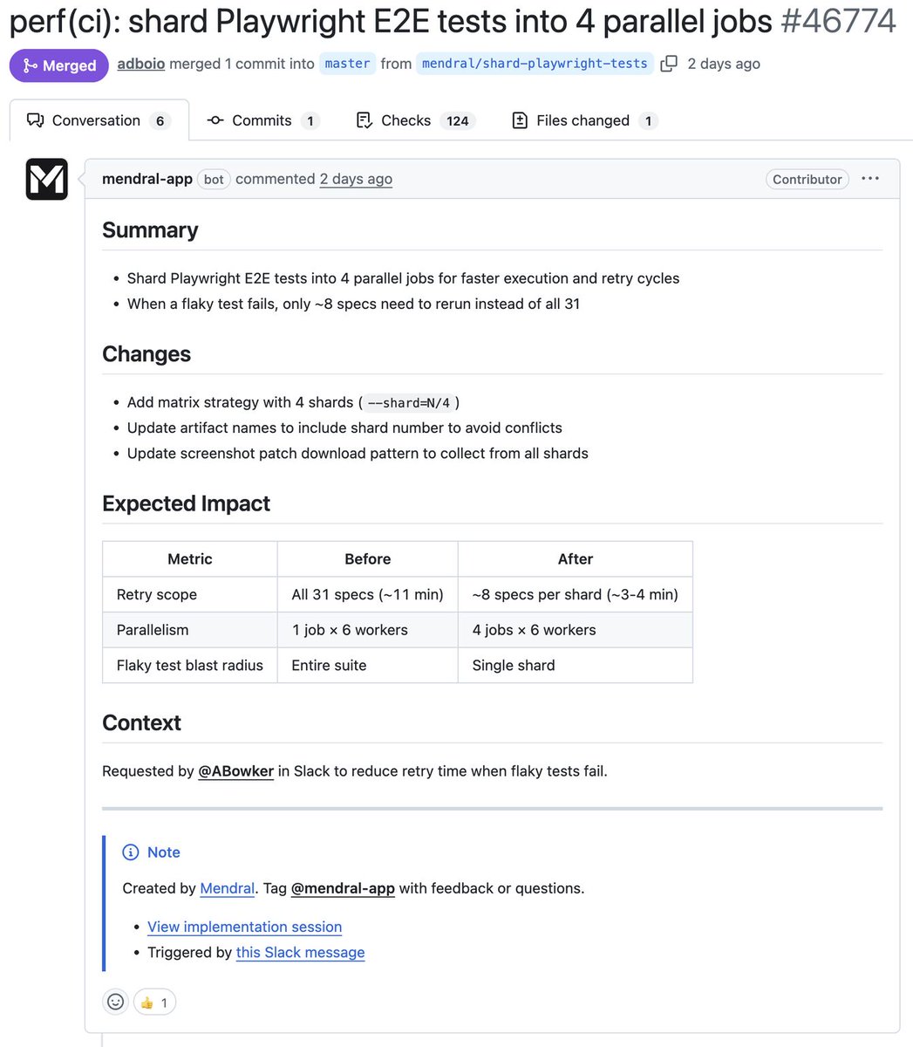Open the Files changed tab

583,120
